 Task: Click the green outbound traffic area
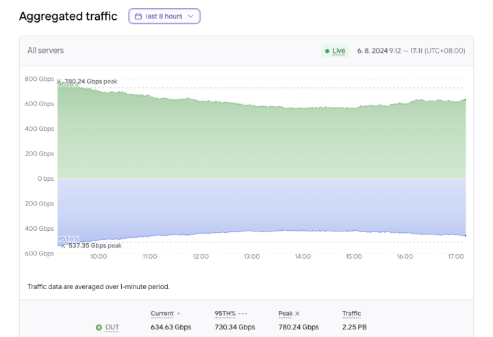click(x=260, y=144)
